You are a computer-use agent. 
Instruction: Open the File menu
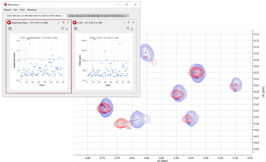16,10
